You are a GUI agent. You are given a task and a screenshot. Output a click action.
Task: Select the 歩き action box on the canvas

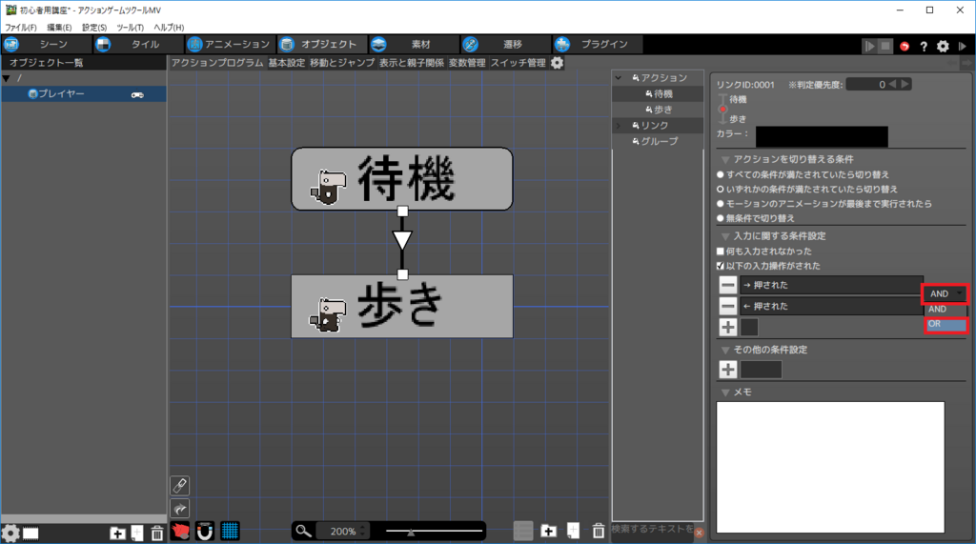[402, 306]
